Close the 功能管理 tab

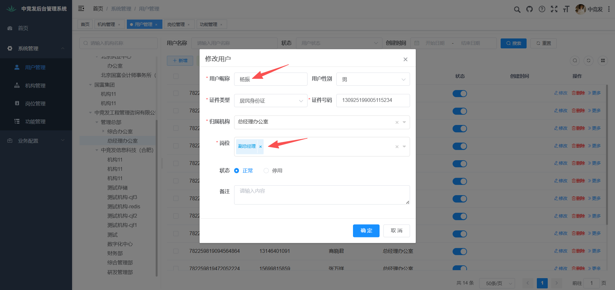221,25
